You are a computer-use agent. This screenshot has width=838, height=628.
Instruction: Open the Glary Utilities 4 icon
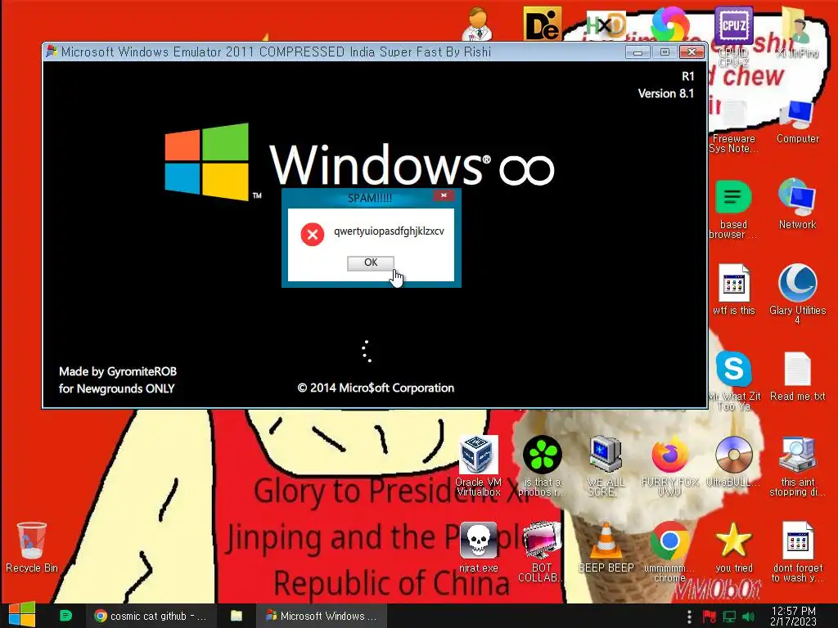(797, 294)
